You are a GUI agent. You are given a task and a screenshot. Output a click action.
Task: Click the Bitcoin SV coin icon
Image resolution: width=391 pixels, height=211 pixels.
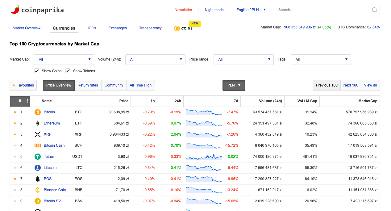38,201
